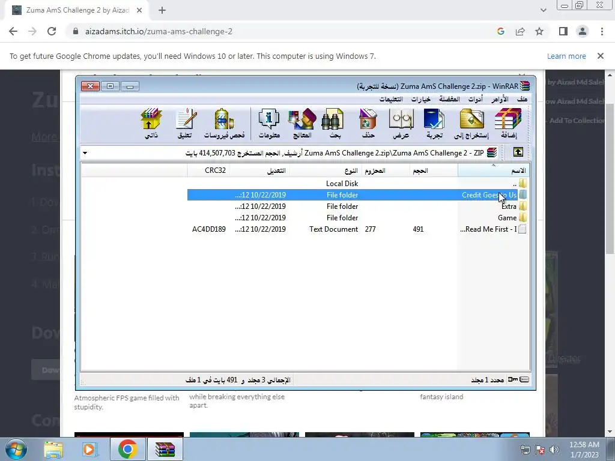This screenshot has height=461, width=615.
Task: Go back in Chrome
Action: pos(13,31)
